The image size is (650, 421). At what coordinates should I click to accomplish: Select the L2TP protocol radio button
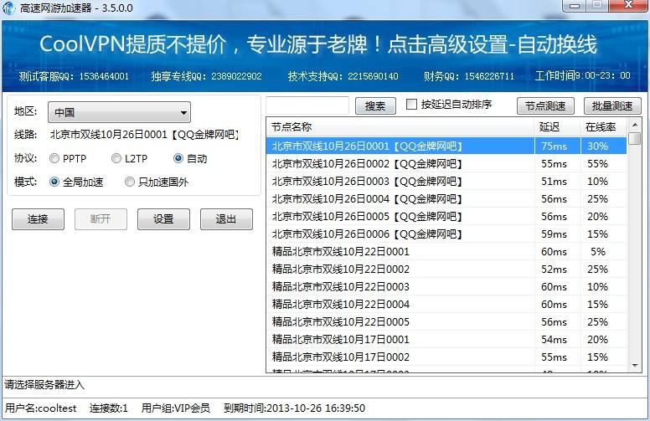pyautogui.click(x=116, y=158)
